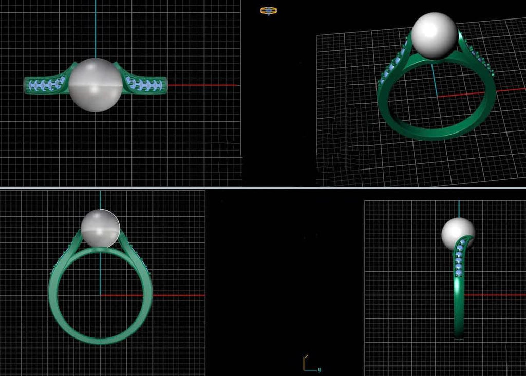Click the small gold ring icon at top
Viewport: 526px width, 376px height.
(x=268, y=10)
